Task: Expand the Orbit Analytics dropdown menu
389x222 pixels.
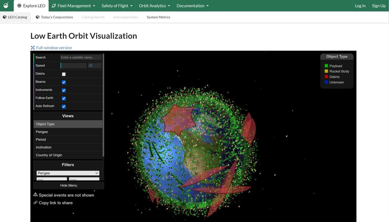Action: [x=154, y=6]
